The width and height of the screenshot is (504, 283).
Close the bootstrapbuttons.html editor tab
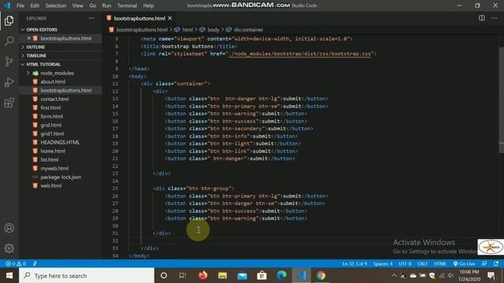[x=170, y=18]
